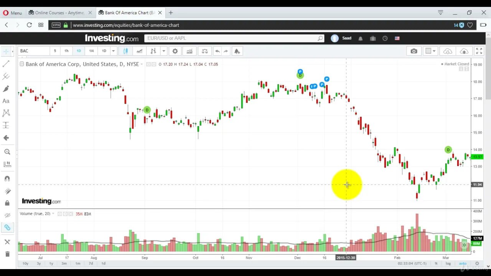
Task: Click the search magnifier icon
Action: [x=320, y=38]
